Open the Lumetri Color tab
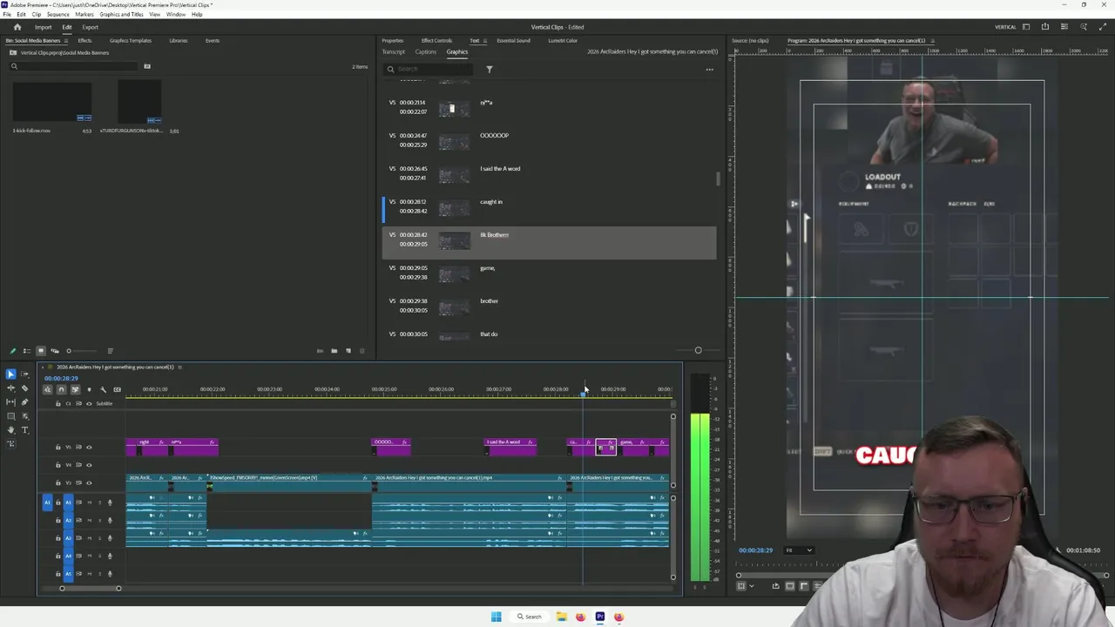1115x627 pixels. point(563,41)
